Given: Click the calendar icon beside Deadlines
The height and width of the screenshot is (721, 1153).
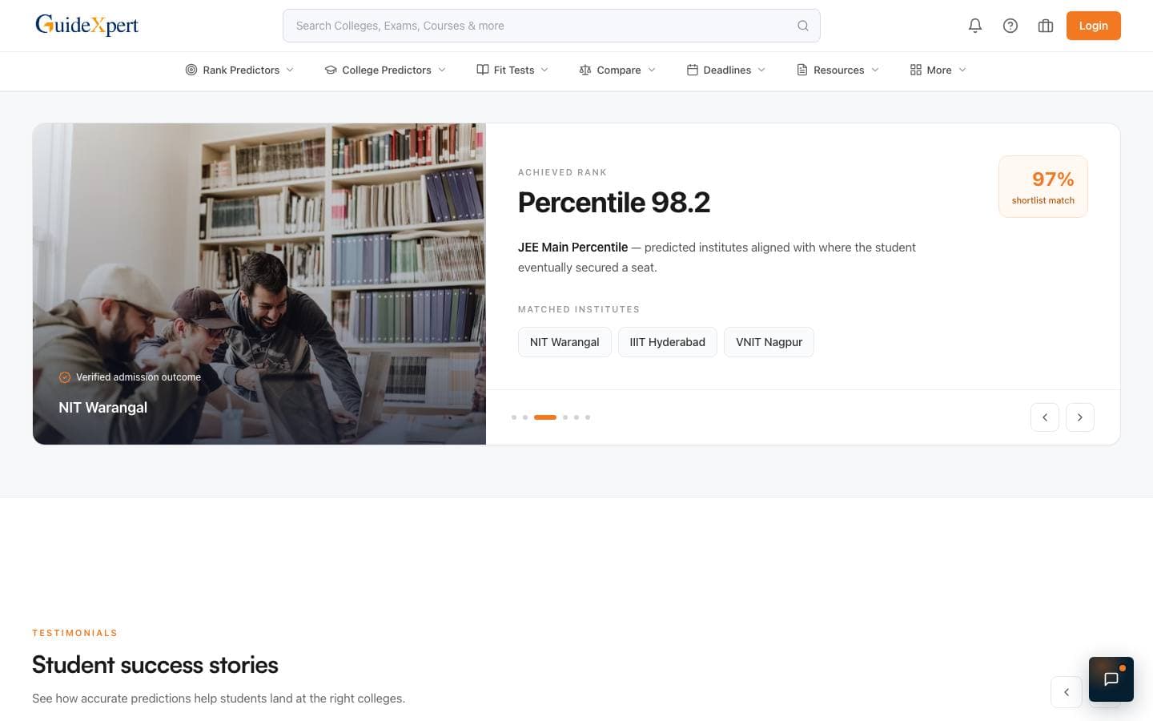Looking at the screenshot, I should [693, 70].
